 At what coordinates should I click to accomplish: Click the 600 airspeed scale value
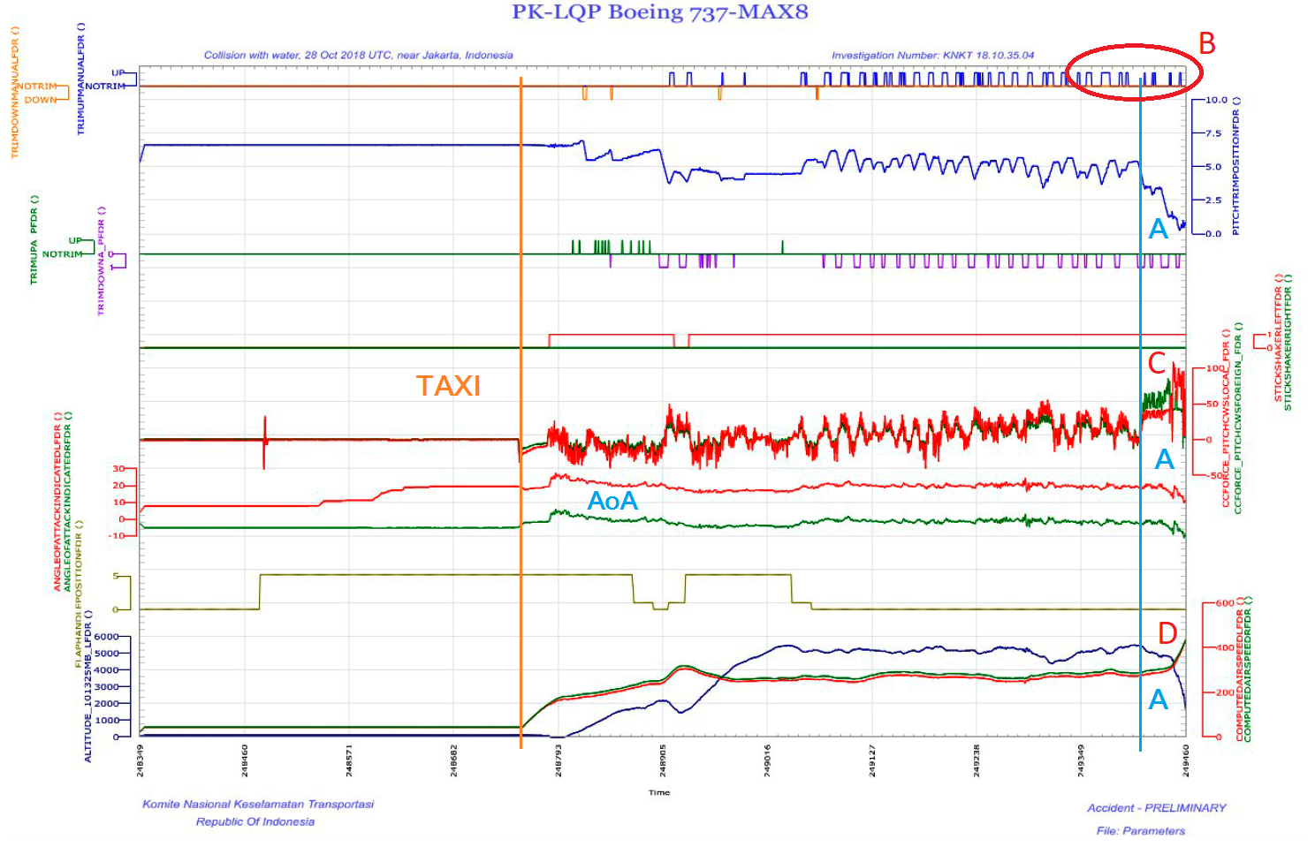[x=1225, y=603]
